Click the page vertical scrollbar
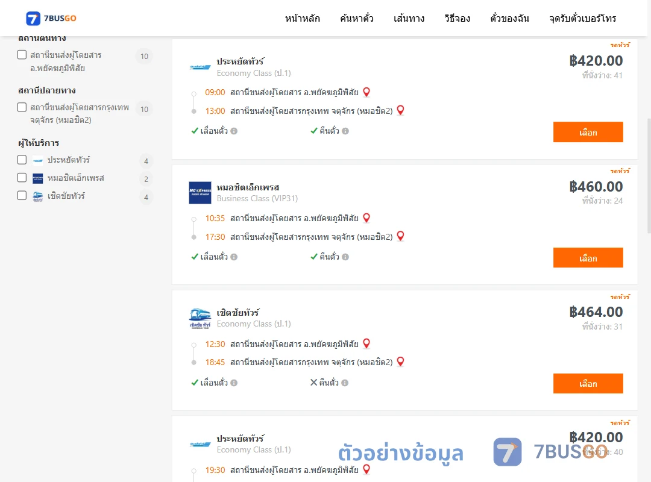651x482 pixels. 649,176
